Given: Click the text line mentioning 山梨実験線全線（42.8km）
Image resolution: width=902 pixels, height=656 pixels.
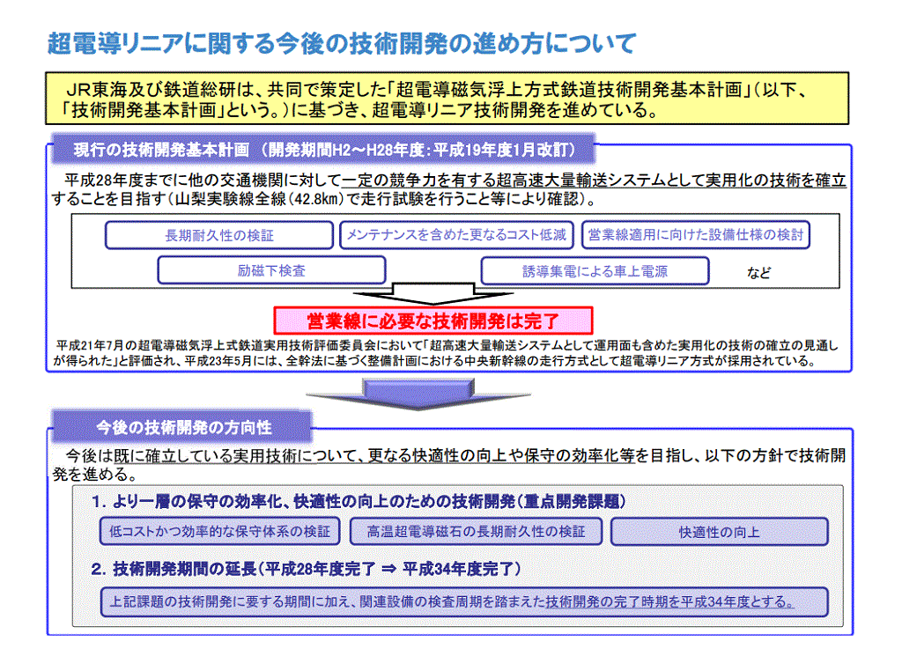Looking at the screenshot, I should (324, 200).
